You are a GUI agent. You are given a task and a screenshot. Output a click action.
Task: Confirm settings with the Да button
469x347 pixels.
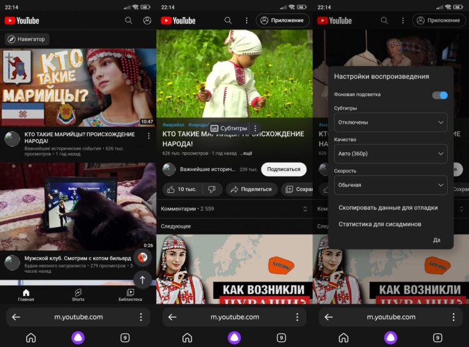click(x=436, y=240)
